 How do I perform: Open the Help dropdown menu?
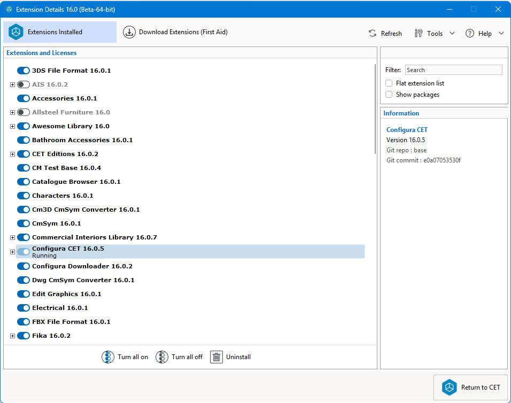click(x=501, y=33)
